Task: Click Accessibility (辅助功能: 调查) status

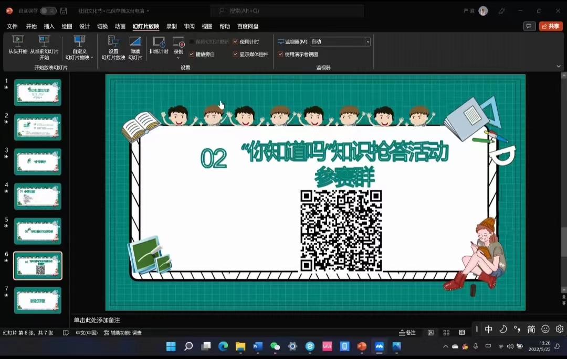Action: (123, 333)
